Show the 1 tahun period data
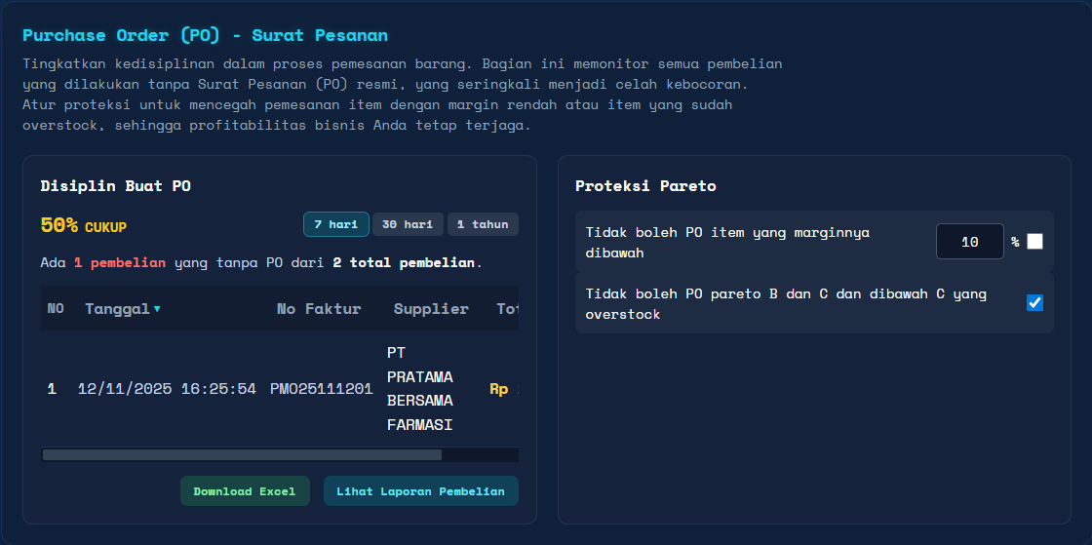This screenshot has height=545, width=1092. coord(483,224)
